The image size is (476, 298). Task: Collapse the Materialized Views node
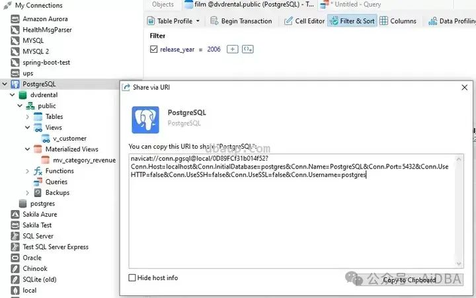click(28, 149)
